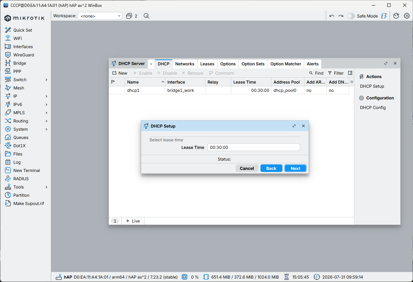This screenshot has height=282, width=413.
Task: Switch to the Options tab
Action: (x=228, y=64)
